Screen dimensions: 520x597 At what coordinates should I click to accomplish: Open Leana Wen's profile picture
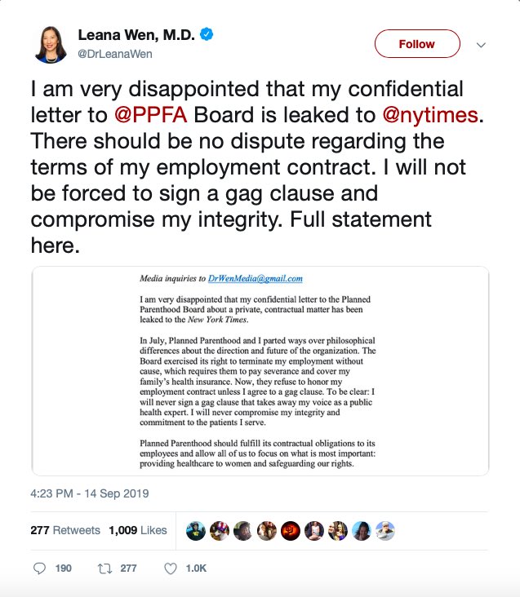51,43
